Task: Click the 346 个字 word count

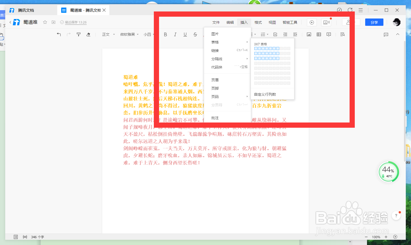Action: tap(37, 237)
